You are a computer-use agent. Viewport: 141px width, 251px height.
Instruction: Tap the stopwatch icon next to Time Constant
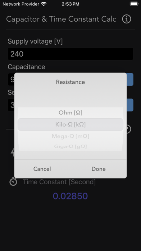tap(13, 182)
